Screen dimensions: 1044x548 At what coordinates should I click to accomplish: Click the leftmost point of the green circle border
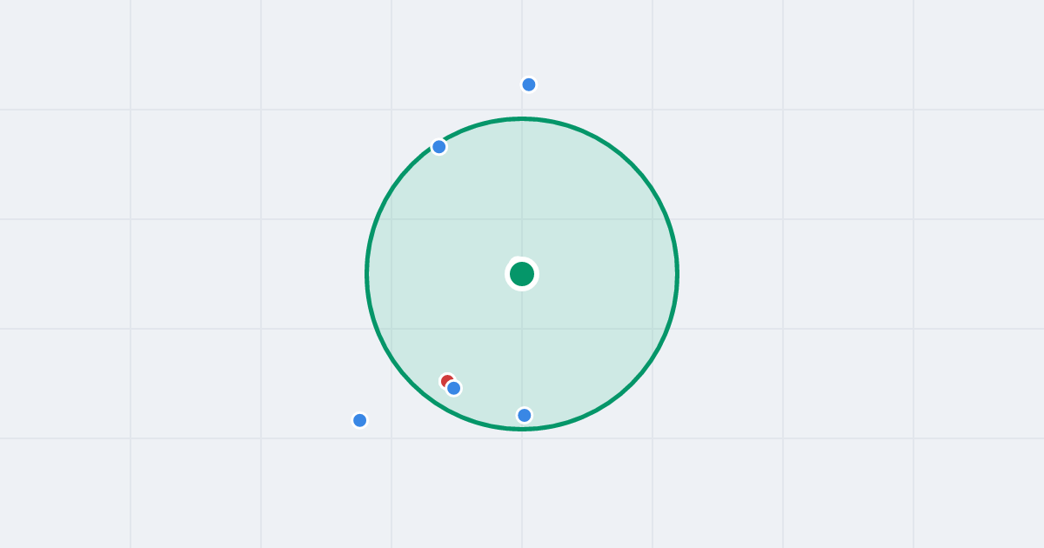point(367,274)
